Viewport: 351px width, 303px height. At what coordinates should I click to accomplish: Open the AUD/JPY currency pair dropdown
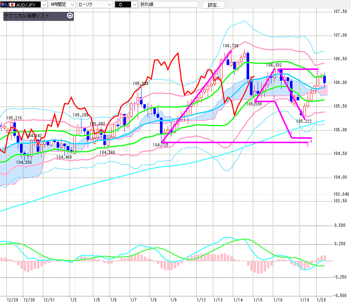(44, 5)
